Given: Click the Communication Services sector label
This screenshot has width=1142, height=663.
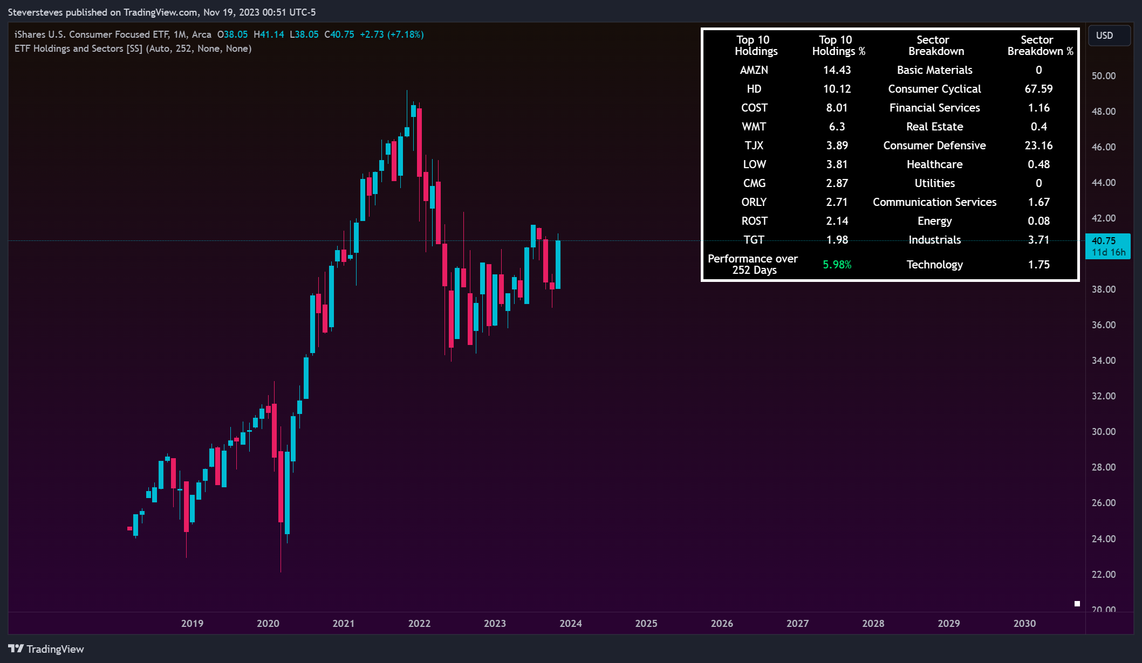Looking at the screenshot, I should [x=934, y=202].
